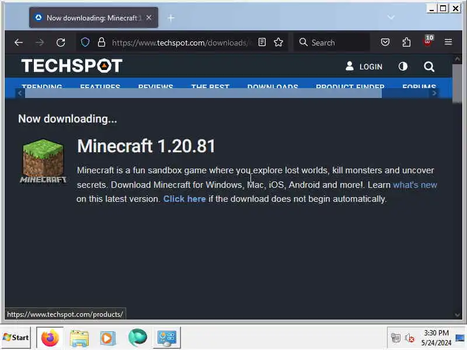Click the Click here download link
This screenshot has width=467, height=350.
tap(184, 199)
